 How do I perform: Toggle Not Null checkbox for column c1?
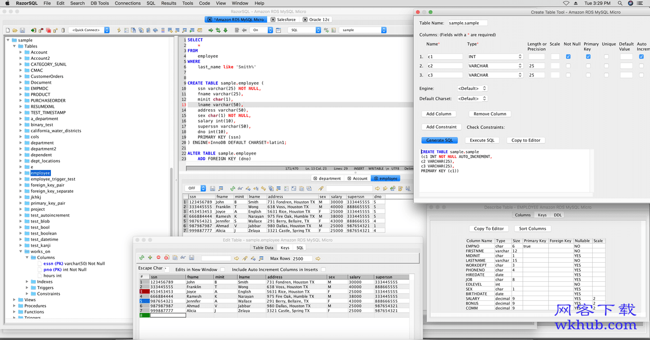point(568,57)
